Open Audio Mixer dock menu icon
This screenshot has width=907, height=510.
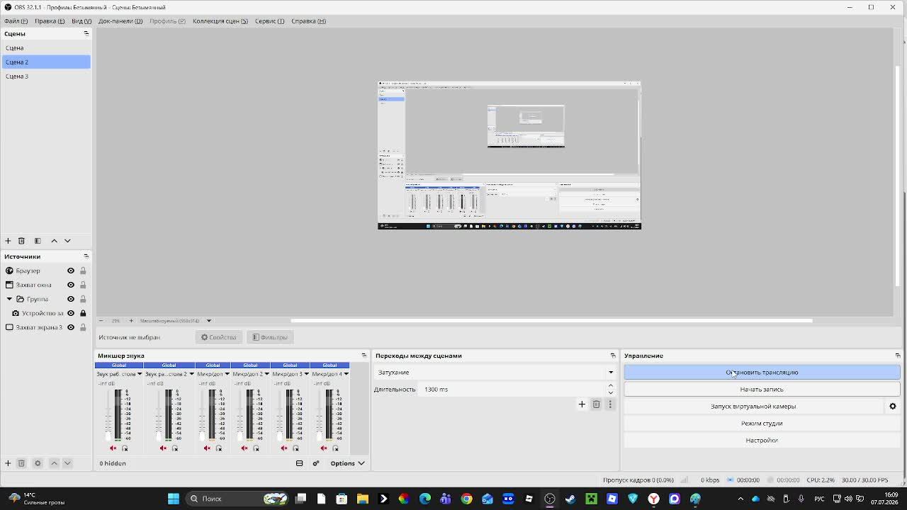(364, 356)
